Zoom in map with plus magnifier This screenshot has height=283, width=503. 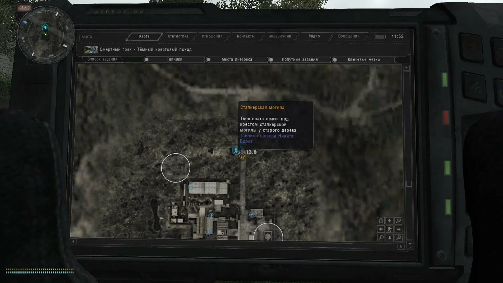tap(398, 221)
